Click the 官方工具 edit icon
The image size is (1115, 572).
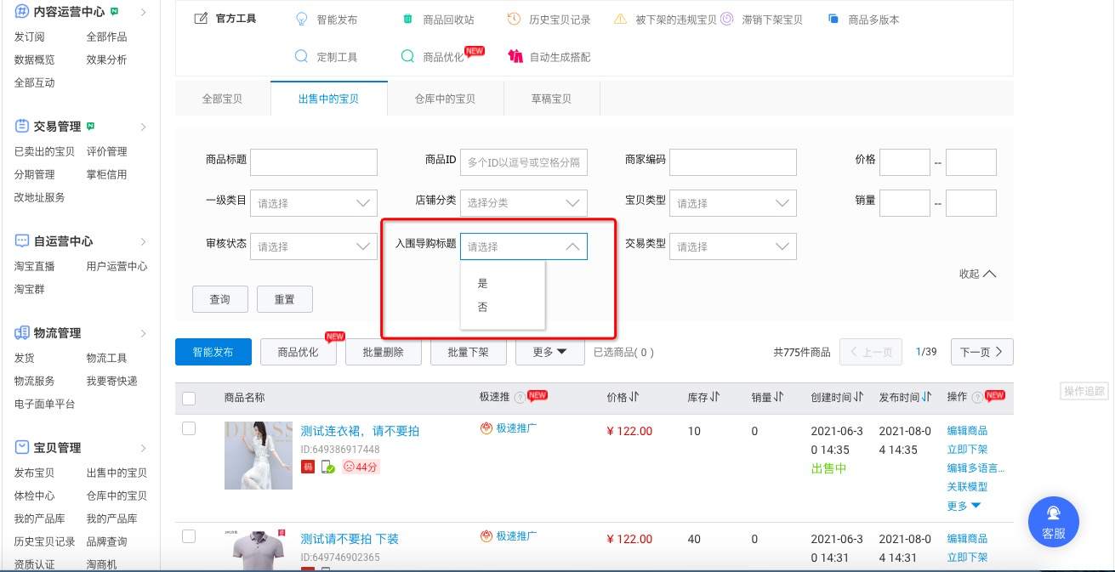pos(201,19)
